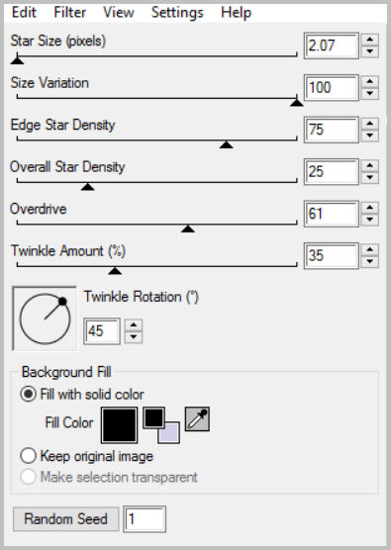The image size is (391, 550).
Task: Open the Help menu
Action: click(236, 13)
